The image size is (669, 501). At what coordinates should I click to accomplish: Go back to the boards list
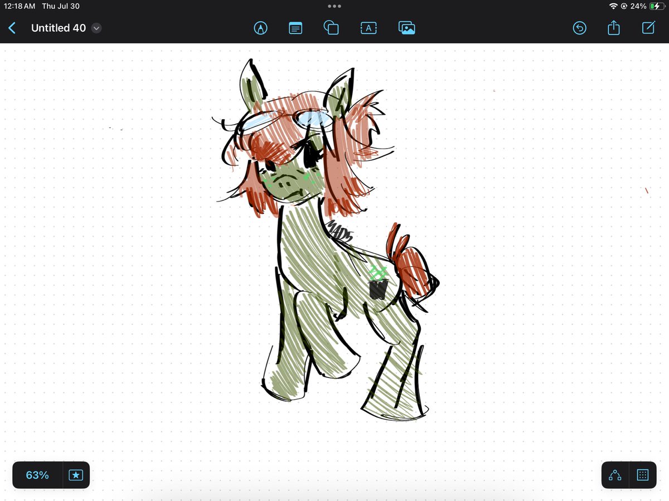coord(12,28)
